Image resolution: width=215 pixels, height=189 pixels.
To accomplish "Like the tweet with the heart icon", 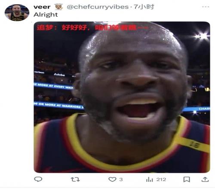I will pyautogui.click(x=112, y=180).
